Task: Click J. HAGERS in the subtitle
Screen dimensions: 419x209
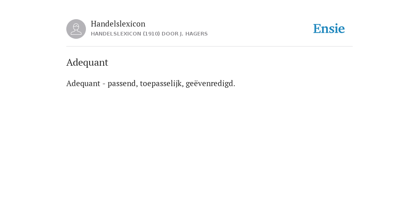Action: click(194, 34)
